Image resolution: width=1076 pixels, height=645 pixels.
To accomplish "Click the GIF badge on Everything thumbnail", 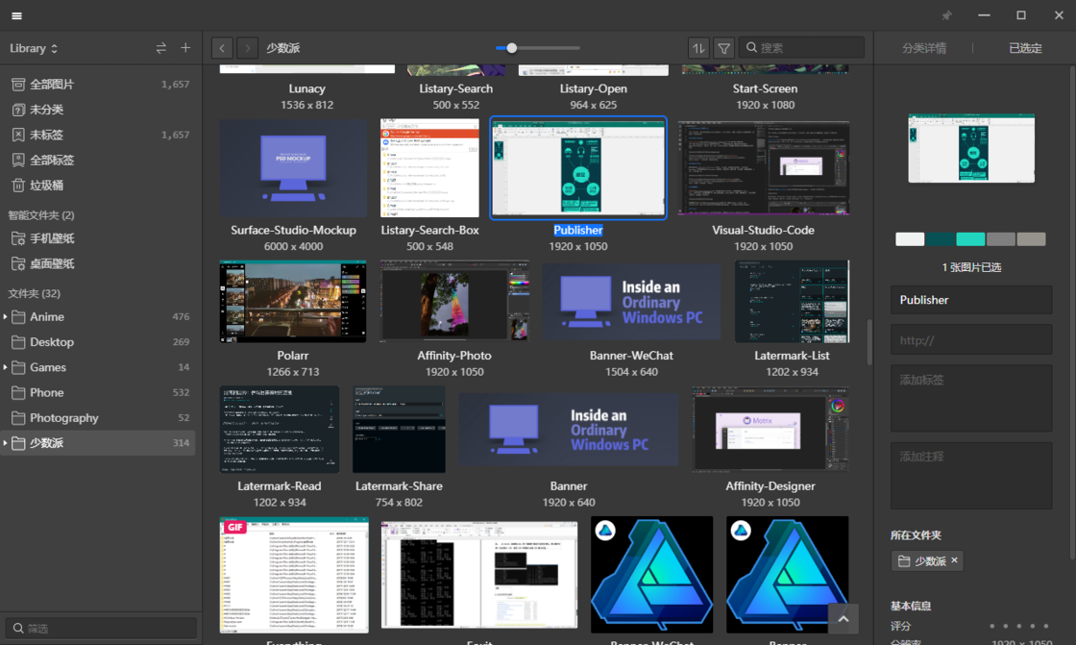I will pos(234,527).
